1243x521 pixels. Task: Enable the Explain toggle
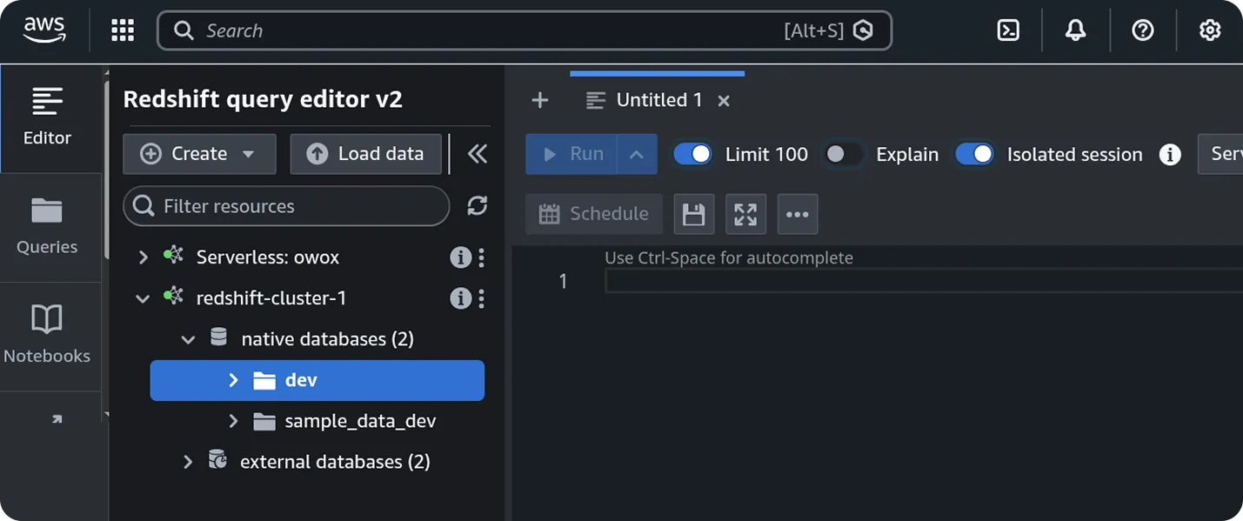tap(842, 153)
